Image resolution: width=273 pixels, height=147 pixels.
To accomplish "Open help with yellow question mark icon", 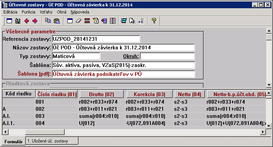I will point(154,21).
